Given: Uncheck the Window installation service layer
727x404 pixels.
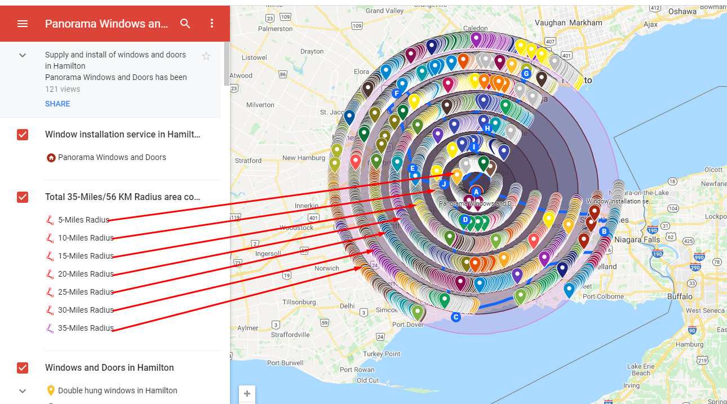Looking at the screenshot, I should [x=22, y=135].
